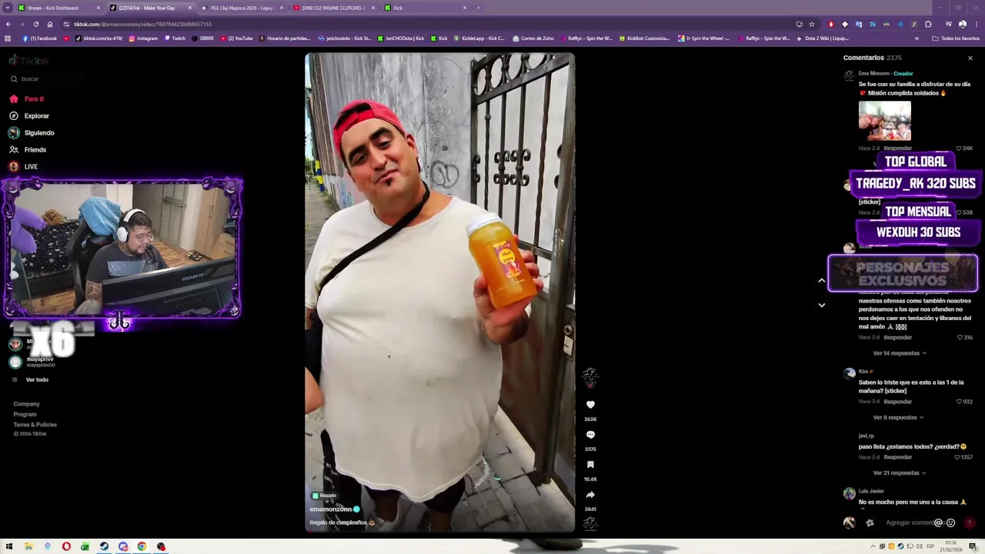Switch to CS2 INSANE CLUTCHES YouTube tab
The image size is (985, 554).
pos(333,8)
